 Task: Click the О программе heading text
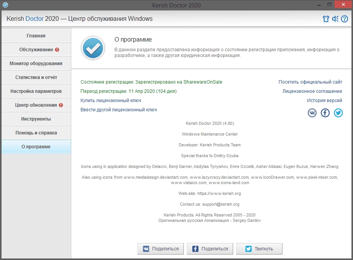pyautogui.click(x=133, y=40)
